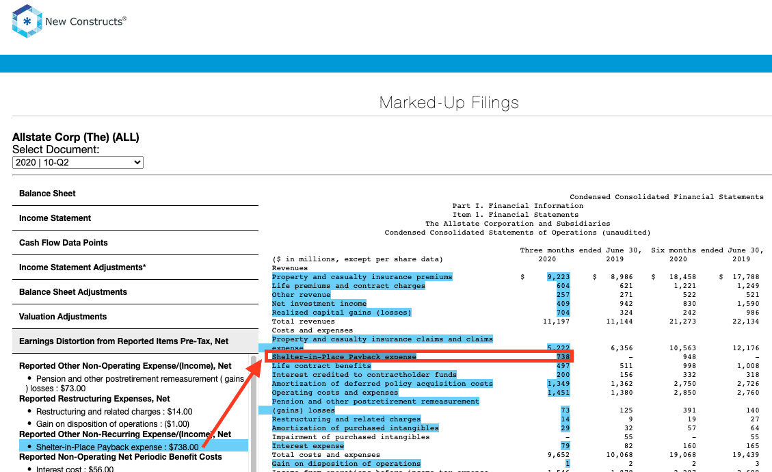Viewport: 772px width, 472px height.
Task: Click the left panel vertical scrollbar
Action: 254,414
